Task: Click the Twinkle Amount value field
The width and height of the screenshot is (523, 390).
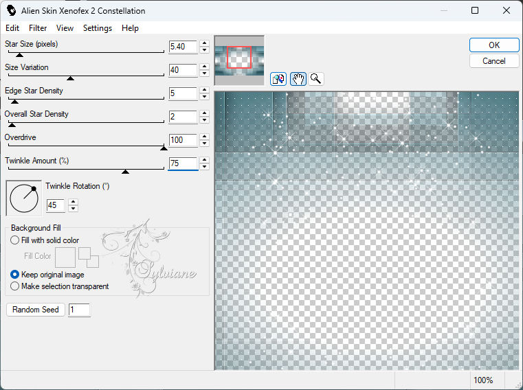Action: pyautogui.click(x=183, y=163)
